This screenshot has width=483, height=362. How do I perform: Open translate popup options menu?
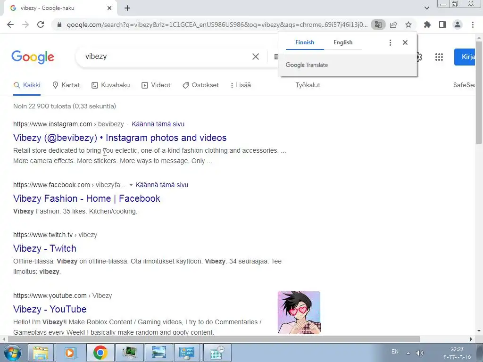click(x=390, y=42)
